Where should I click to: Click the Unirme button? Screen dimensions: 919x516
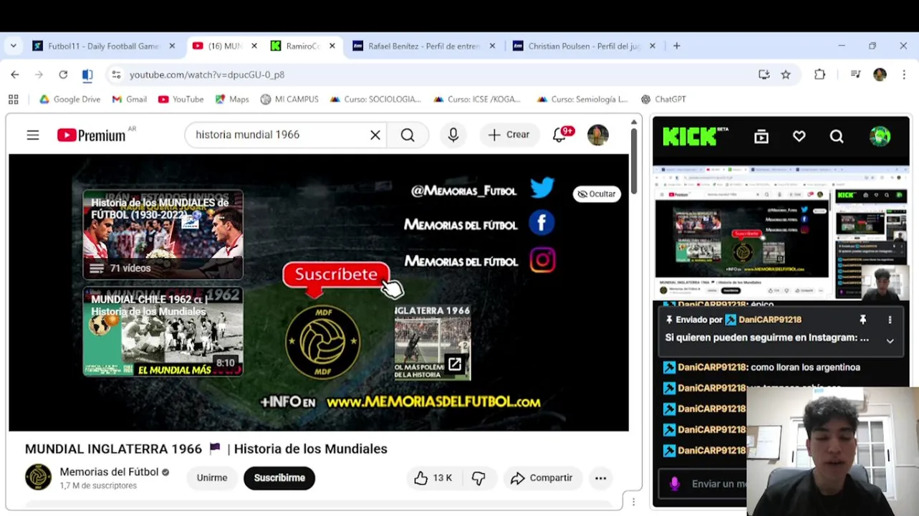212,478
